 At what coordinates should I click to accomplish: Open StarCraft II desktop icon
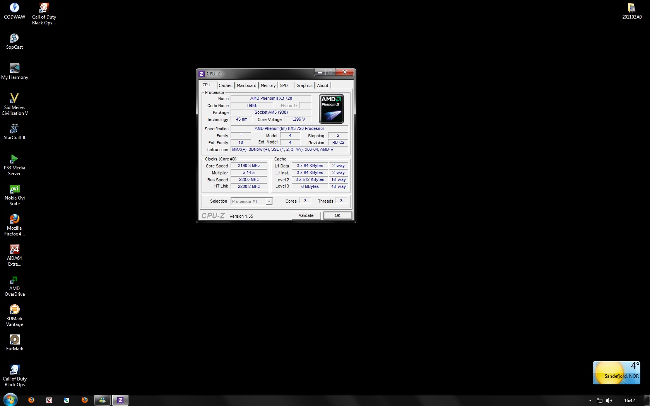tap(14, 131)
